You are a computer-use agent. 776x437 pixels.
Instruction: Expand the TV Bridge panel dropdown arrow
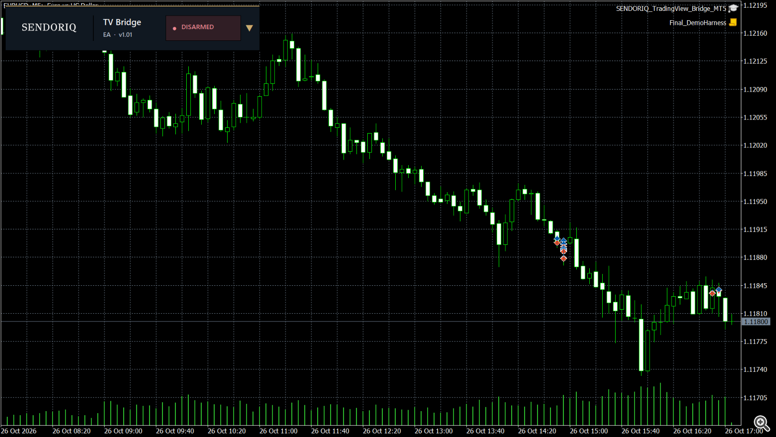tap(249, 28)
